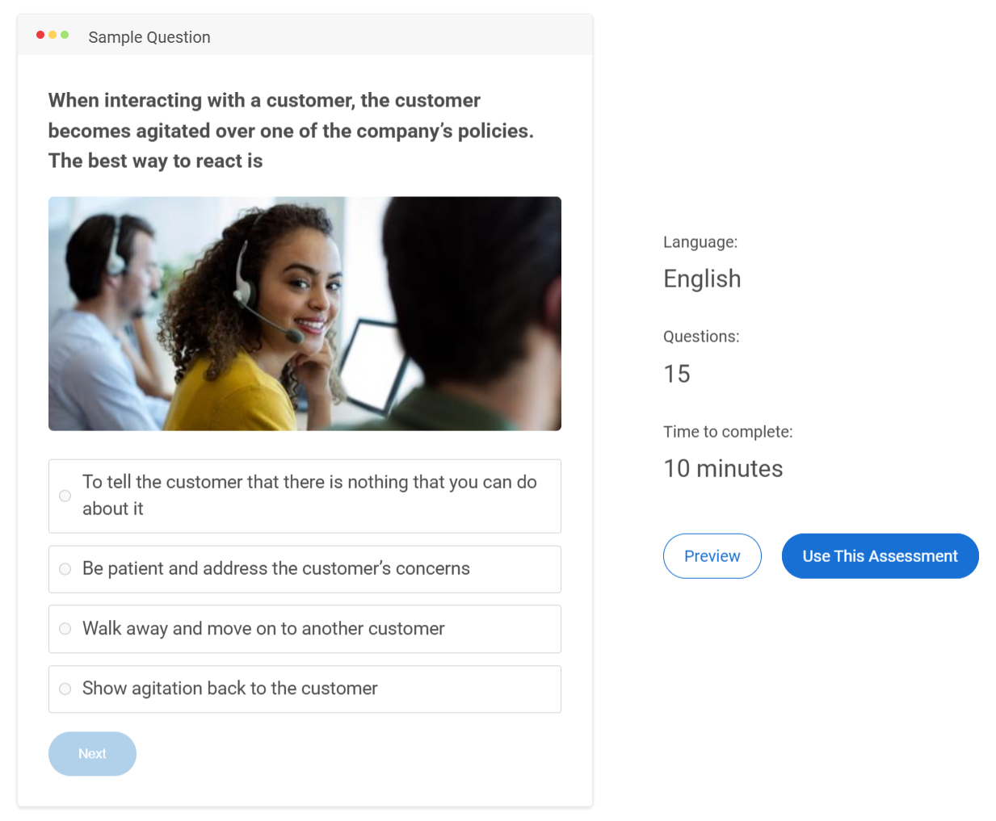Click the 'Questions:' label
Viewport: 996px width, 821px height.
click(x=700, y=336)
